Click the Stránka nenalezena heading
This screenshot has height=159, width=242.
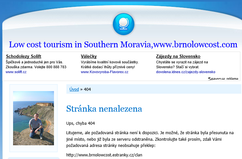coord(104,109)
